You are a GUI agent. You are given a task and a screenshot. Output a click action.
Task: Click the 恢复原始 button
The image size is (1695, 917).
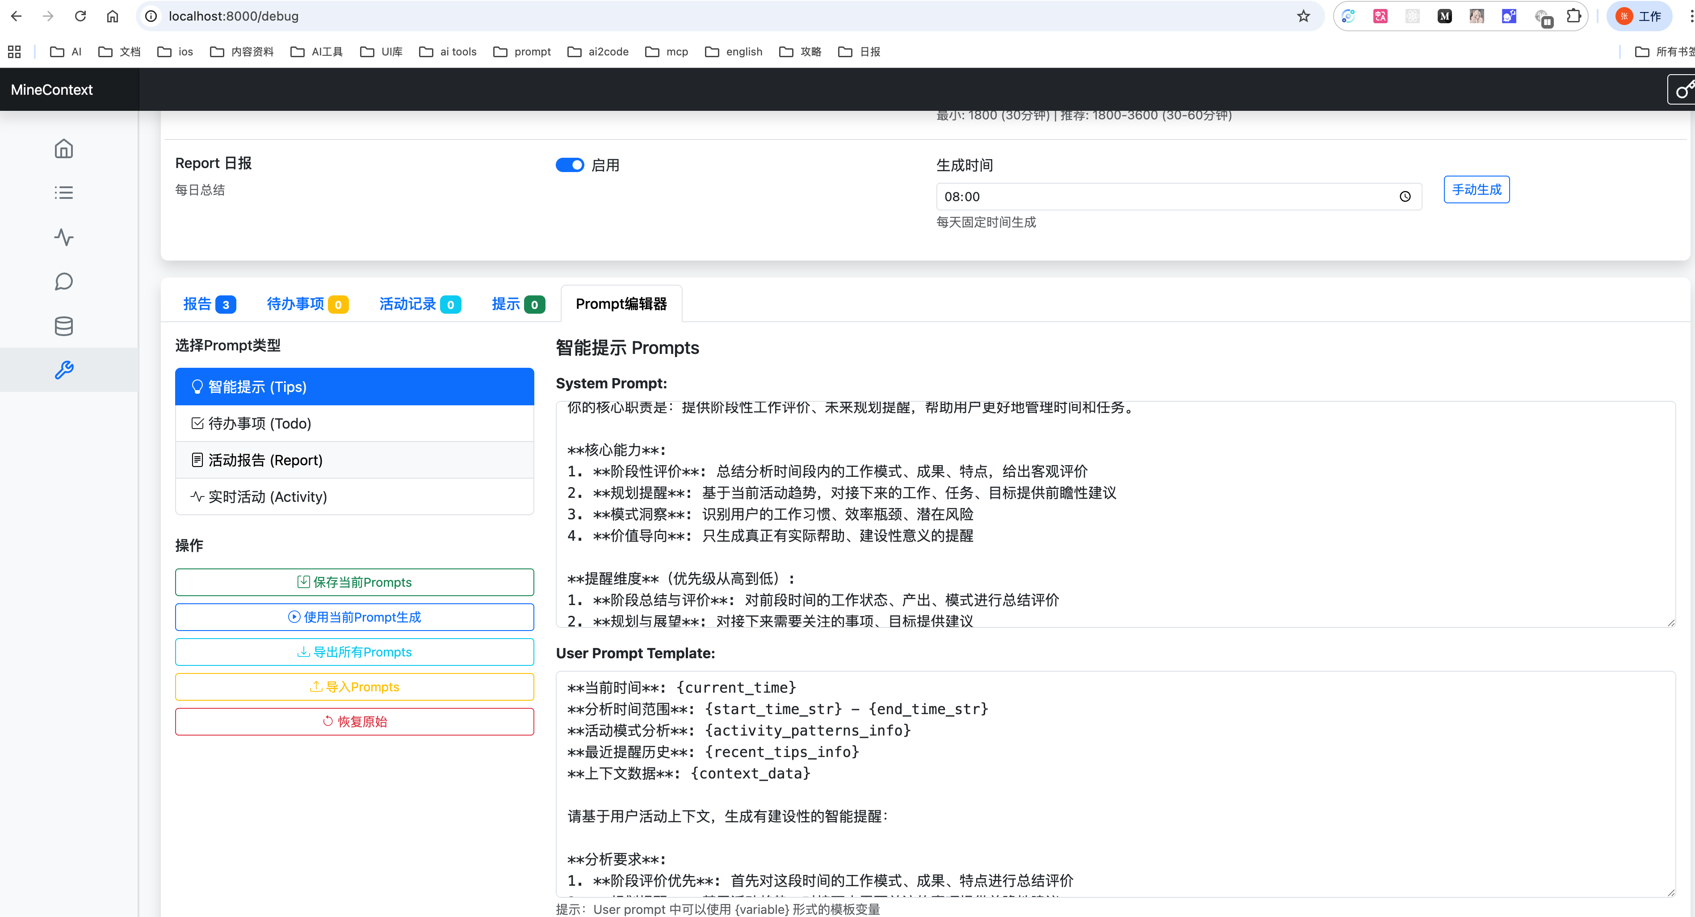354,721
